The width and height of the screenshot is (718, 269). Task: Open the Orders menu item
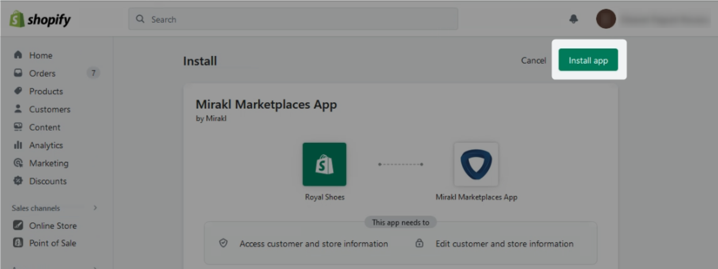point(42,73)
